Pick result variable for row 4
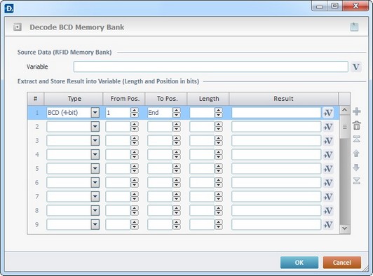373x276 pixels. click(328, 155)
